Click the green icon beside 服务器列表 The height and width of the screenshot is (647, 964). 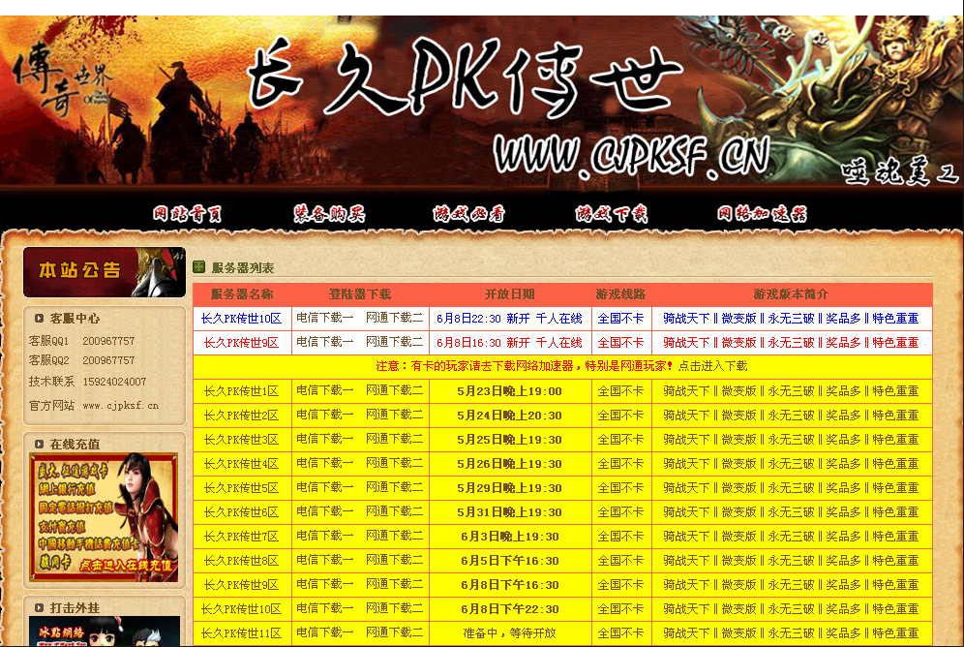pos(198,267)
